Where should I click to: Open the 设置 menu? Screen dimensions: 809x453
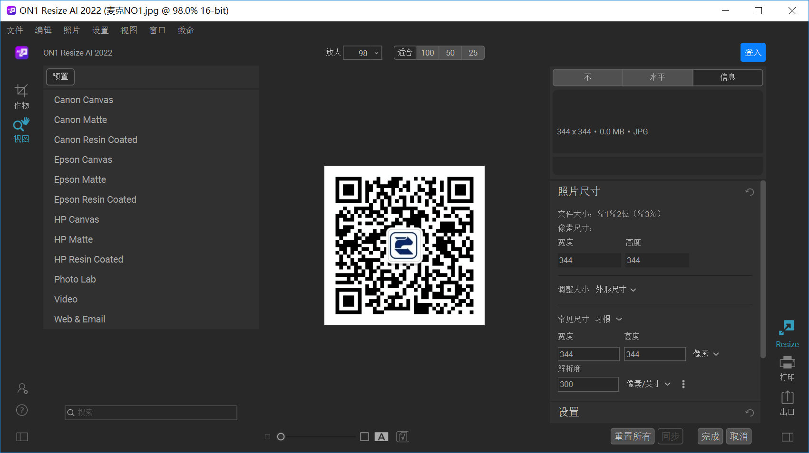100,30
